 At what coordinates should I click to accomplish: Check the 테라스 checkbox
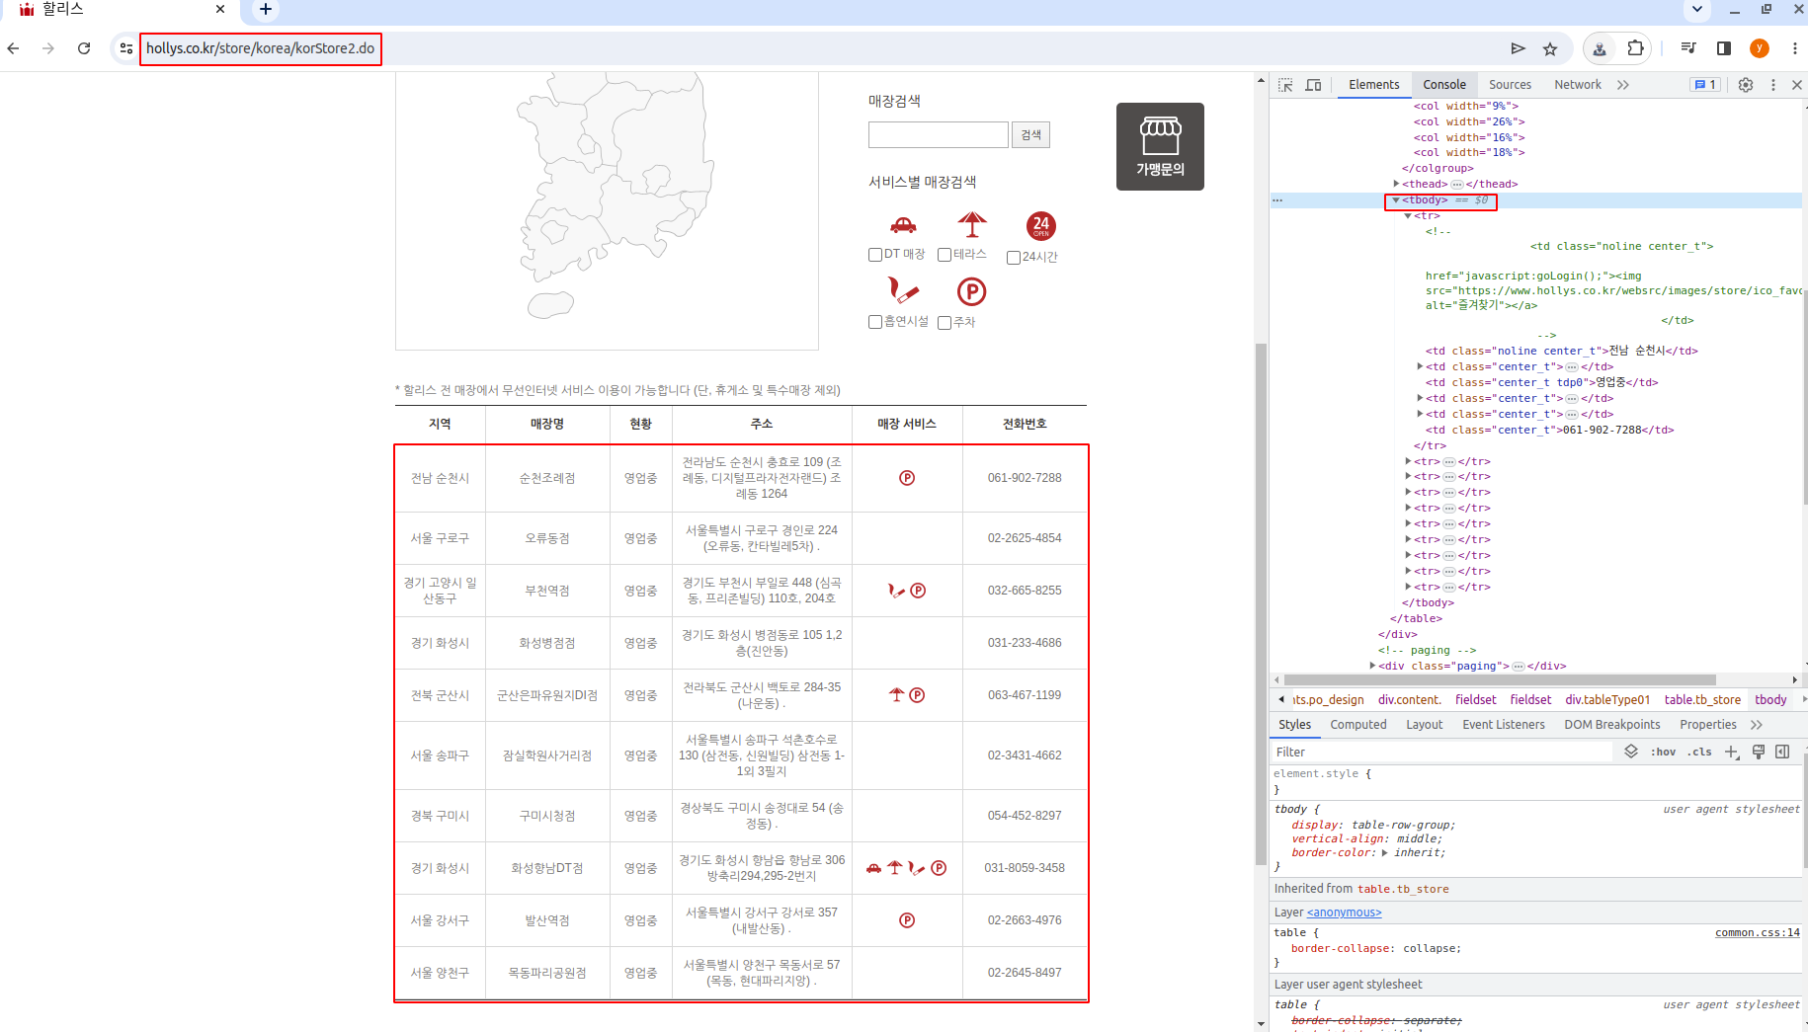click(x=945, y=255)
